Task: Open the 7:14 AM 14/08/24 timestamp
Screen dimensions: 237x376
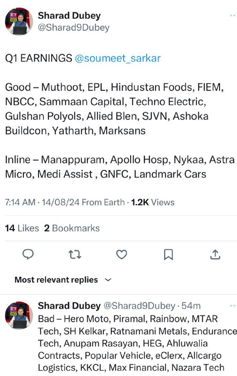Action: pyautogui.click(x=42, y=203)
